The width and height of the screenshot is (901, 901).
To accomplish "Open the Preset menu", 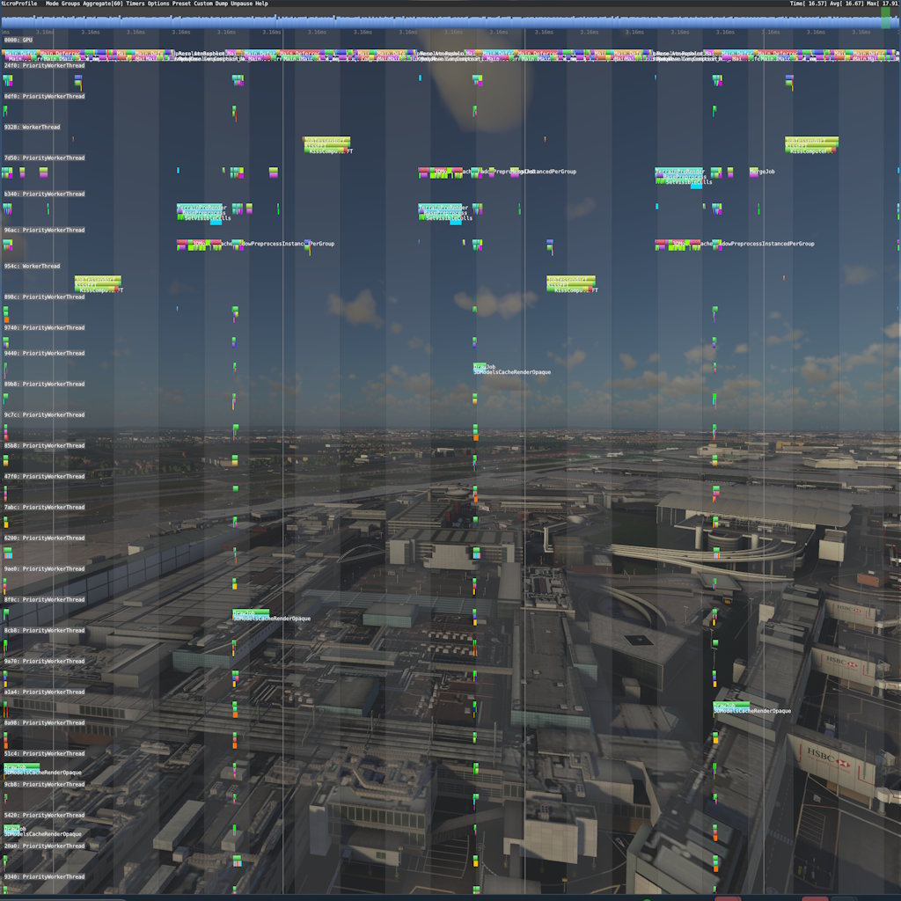I will click(181, 4).
